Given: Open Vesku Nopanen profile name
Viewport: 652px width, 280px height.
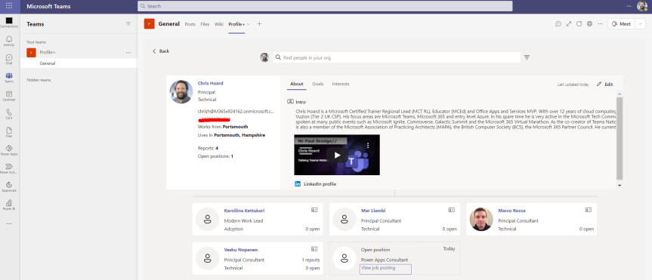Looking at the screenshot, I should pos(241,250).
